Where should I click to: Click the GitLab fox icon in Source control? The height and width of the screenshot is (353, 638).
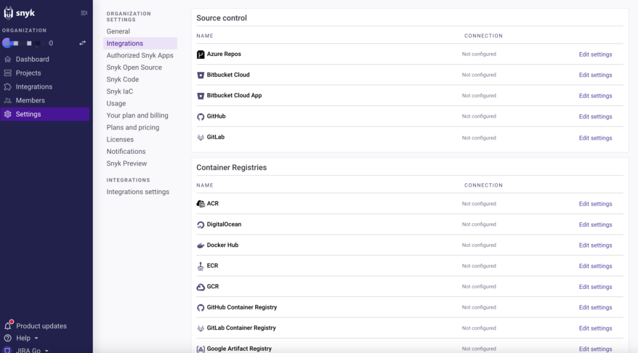(201, 137)
